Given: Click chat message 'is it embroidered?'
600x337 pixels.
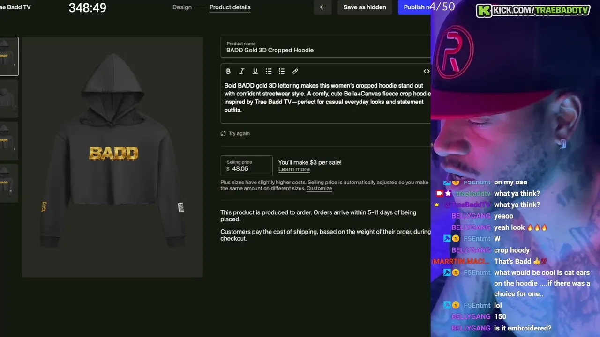Looking at the screenshot, I should coord(523,328).
